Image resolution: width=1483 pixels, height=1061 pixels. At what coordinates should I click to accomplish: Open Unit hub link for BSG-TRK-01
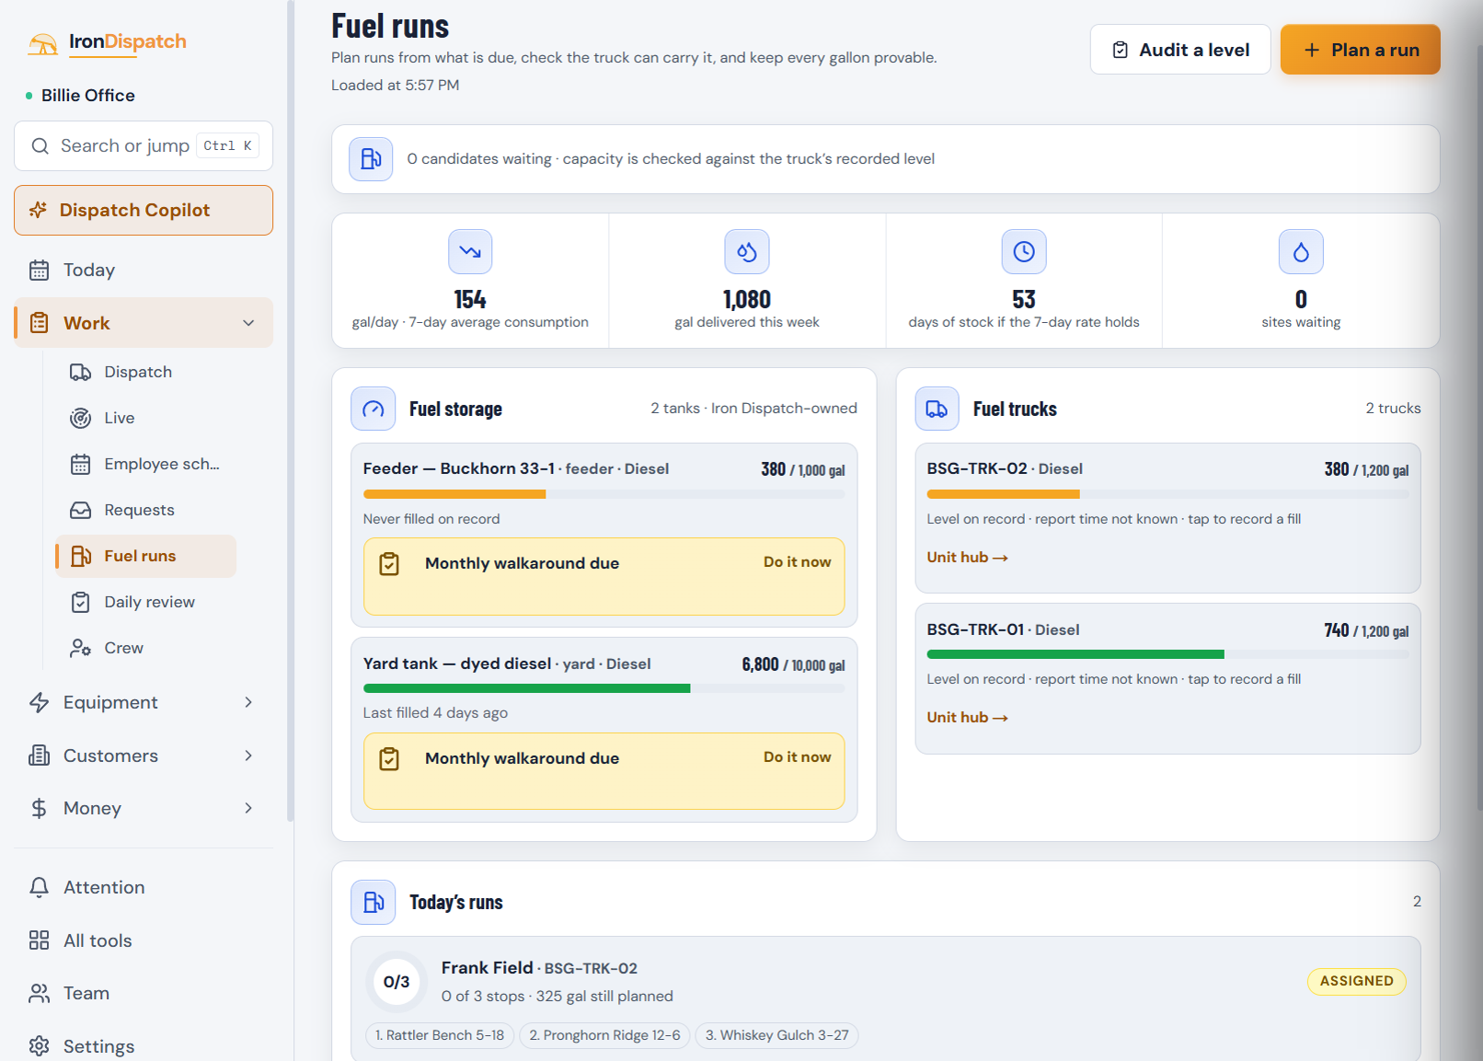click(x=967, y=718)
